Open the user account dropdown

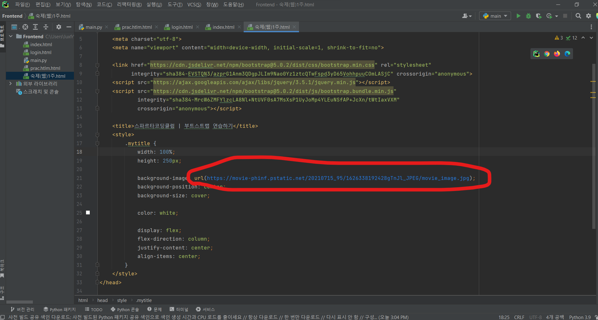pyautogui.click(x=467, y=16)
